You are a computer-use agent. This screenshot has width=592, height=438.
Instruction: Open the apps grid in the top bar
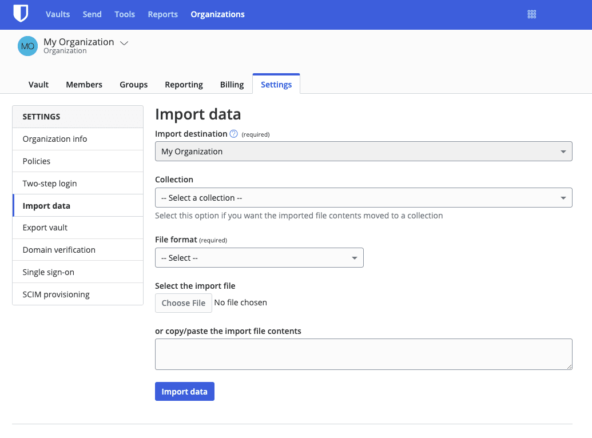coord(531,13)
